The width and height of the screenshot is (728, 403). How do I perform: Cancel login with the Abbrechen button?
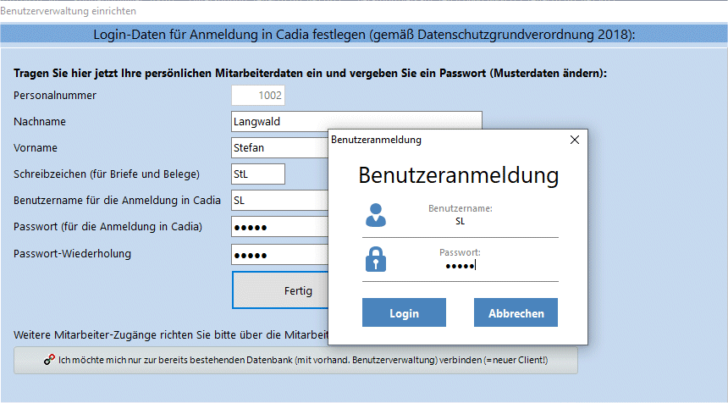click(x=516, y=313)
